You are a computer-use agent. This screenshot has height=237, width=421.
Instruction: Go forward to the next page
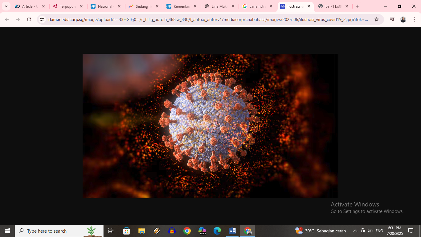(x=18, y=19)
